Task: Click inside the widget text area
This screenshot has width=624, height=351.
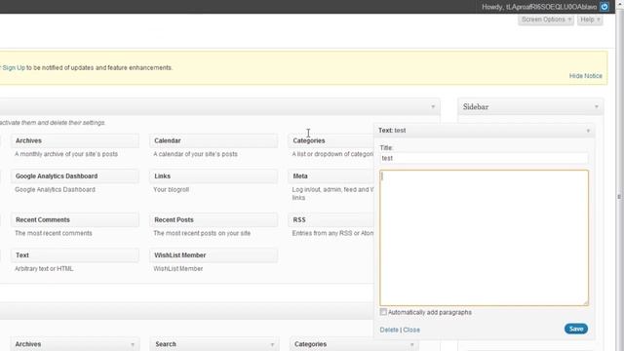Action: pyautogui.click(x=484, y=238)
